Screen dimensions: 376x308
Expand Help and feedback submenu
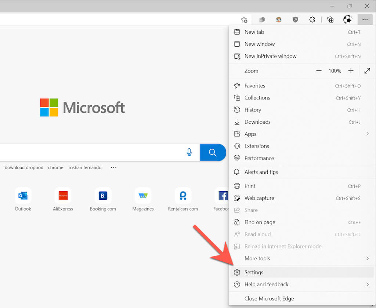367,285
